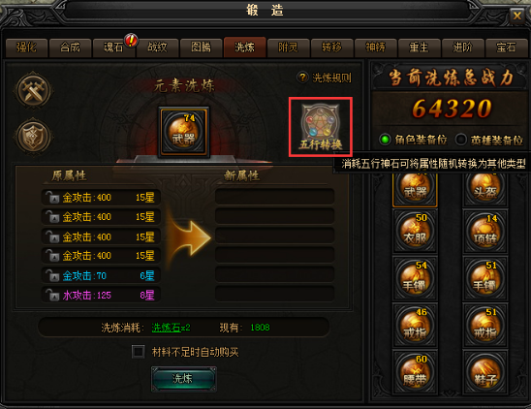The height and width of the screenshot is (409, 531).
Task: Click the central 武器 equipment slot
Action: (x=184, y=133)
